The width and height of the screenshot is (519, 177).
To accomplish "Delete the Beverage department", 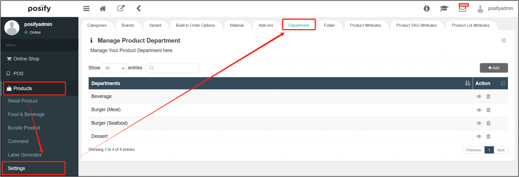I will [x=488, y=96].
